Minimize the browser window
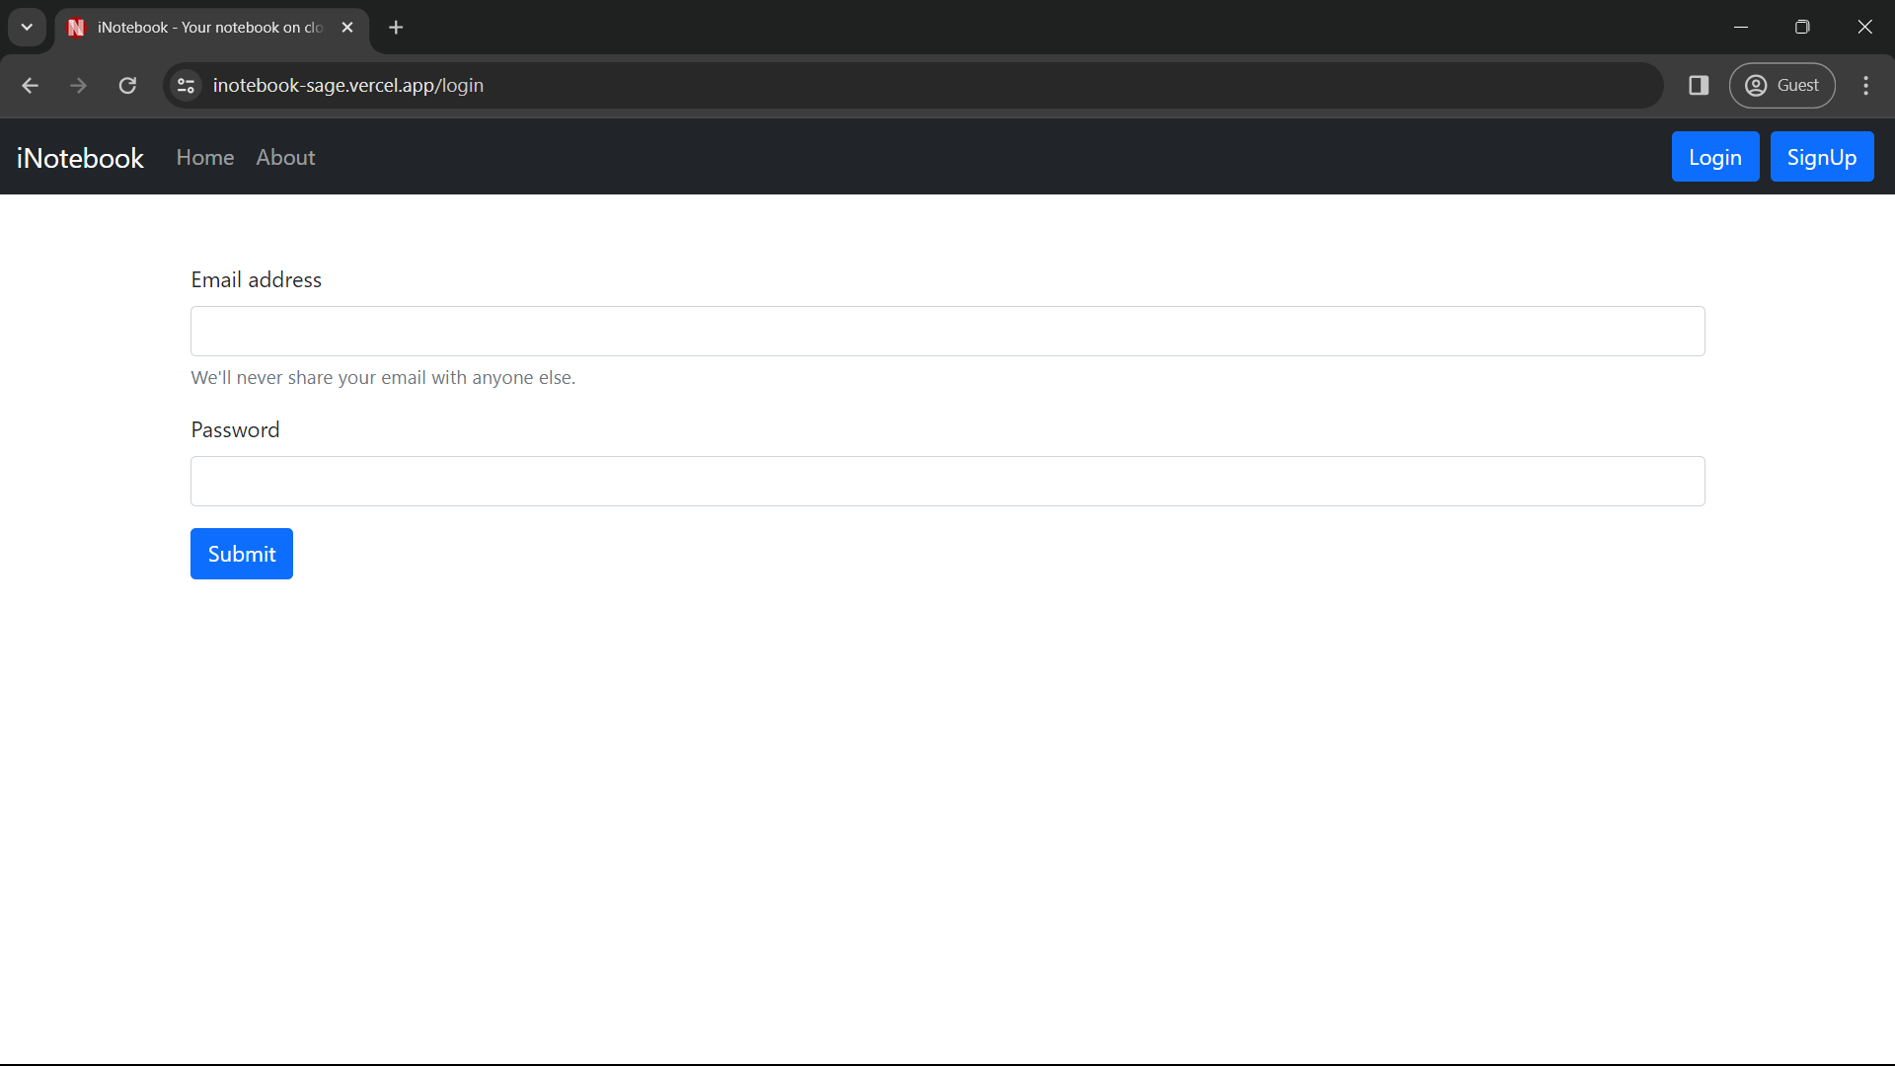Image resolution: width=1895 pixels, height=1066 pixels. tap(1741, 28)
